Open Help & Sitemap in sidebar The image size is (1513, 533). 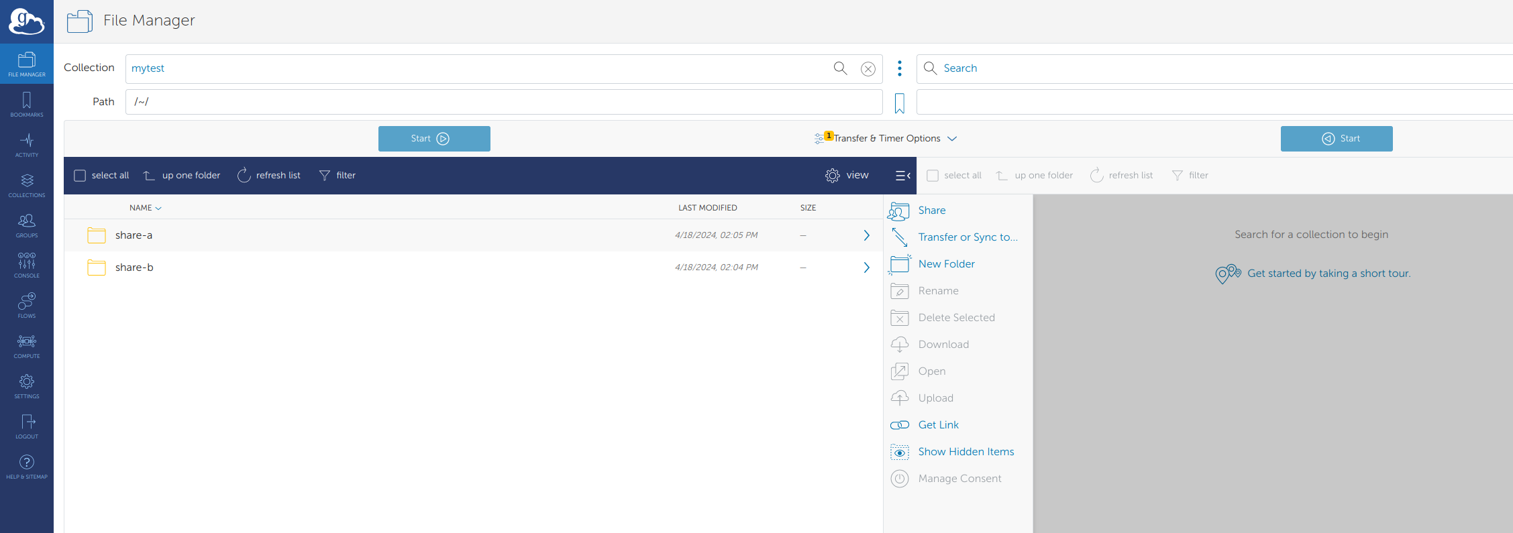point(27,466)
